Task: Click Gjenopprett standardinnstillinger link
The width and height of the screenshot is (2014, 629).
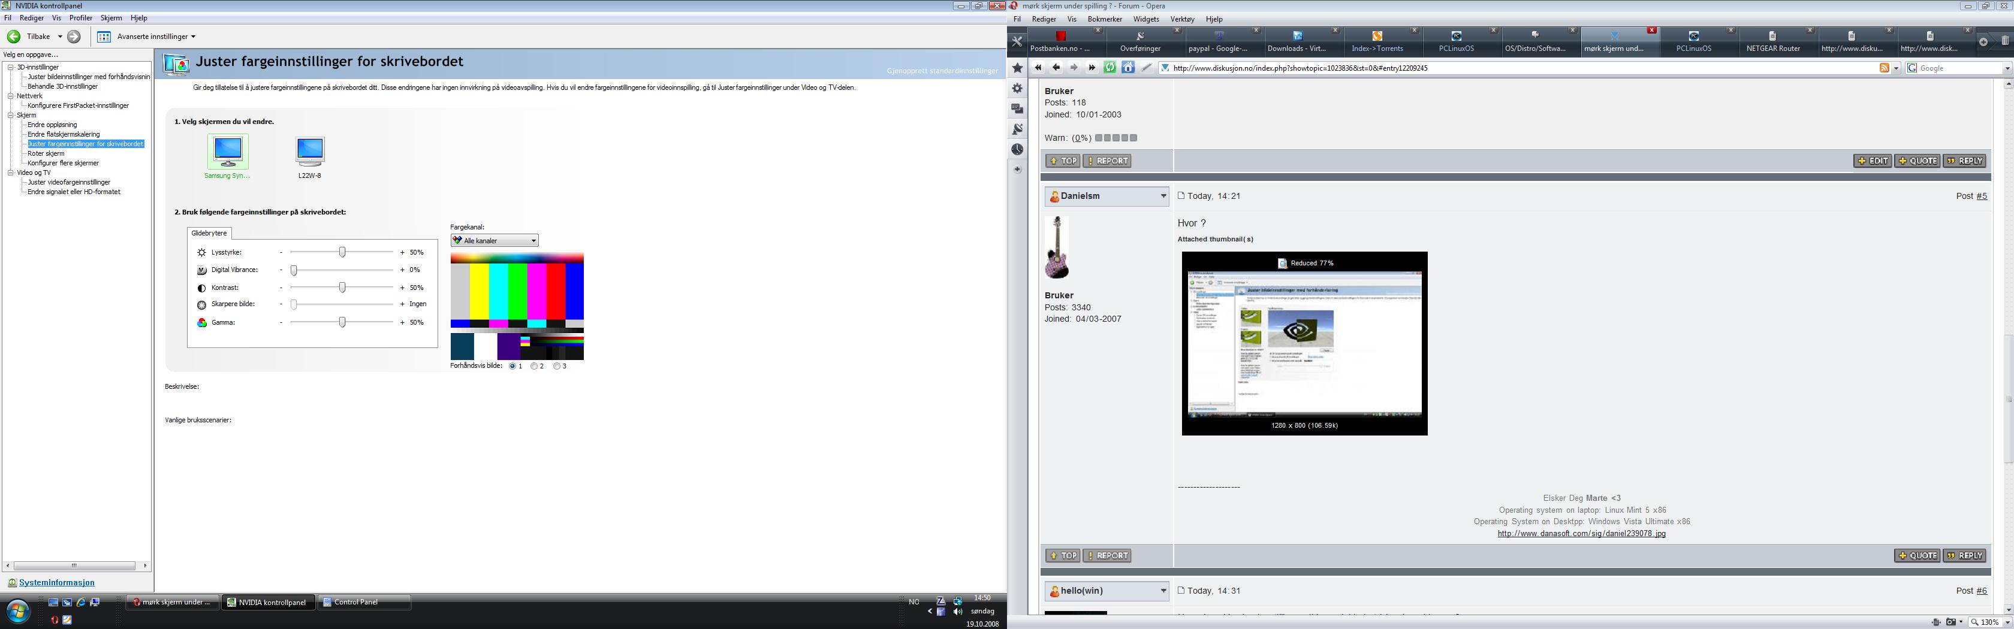Action: [942, 71]
